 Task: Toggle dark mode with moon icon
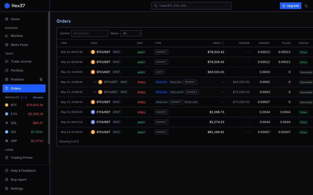[x=306, y=6]
